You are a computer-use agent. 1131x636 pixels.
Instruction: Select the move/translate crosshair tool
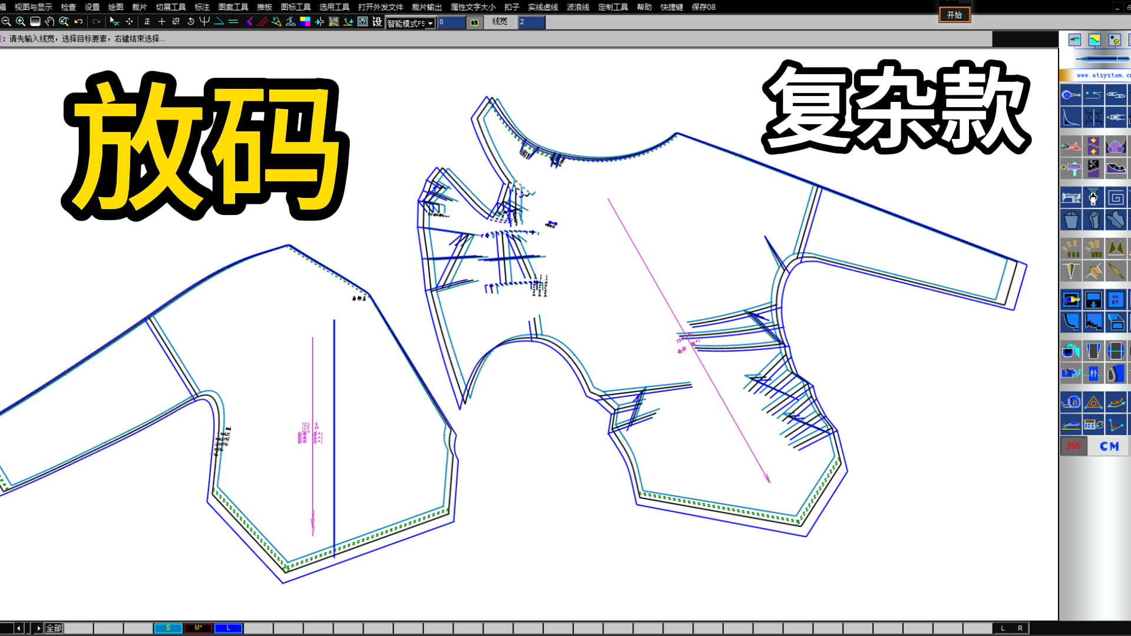(130, 22)
